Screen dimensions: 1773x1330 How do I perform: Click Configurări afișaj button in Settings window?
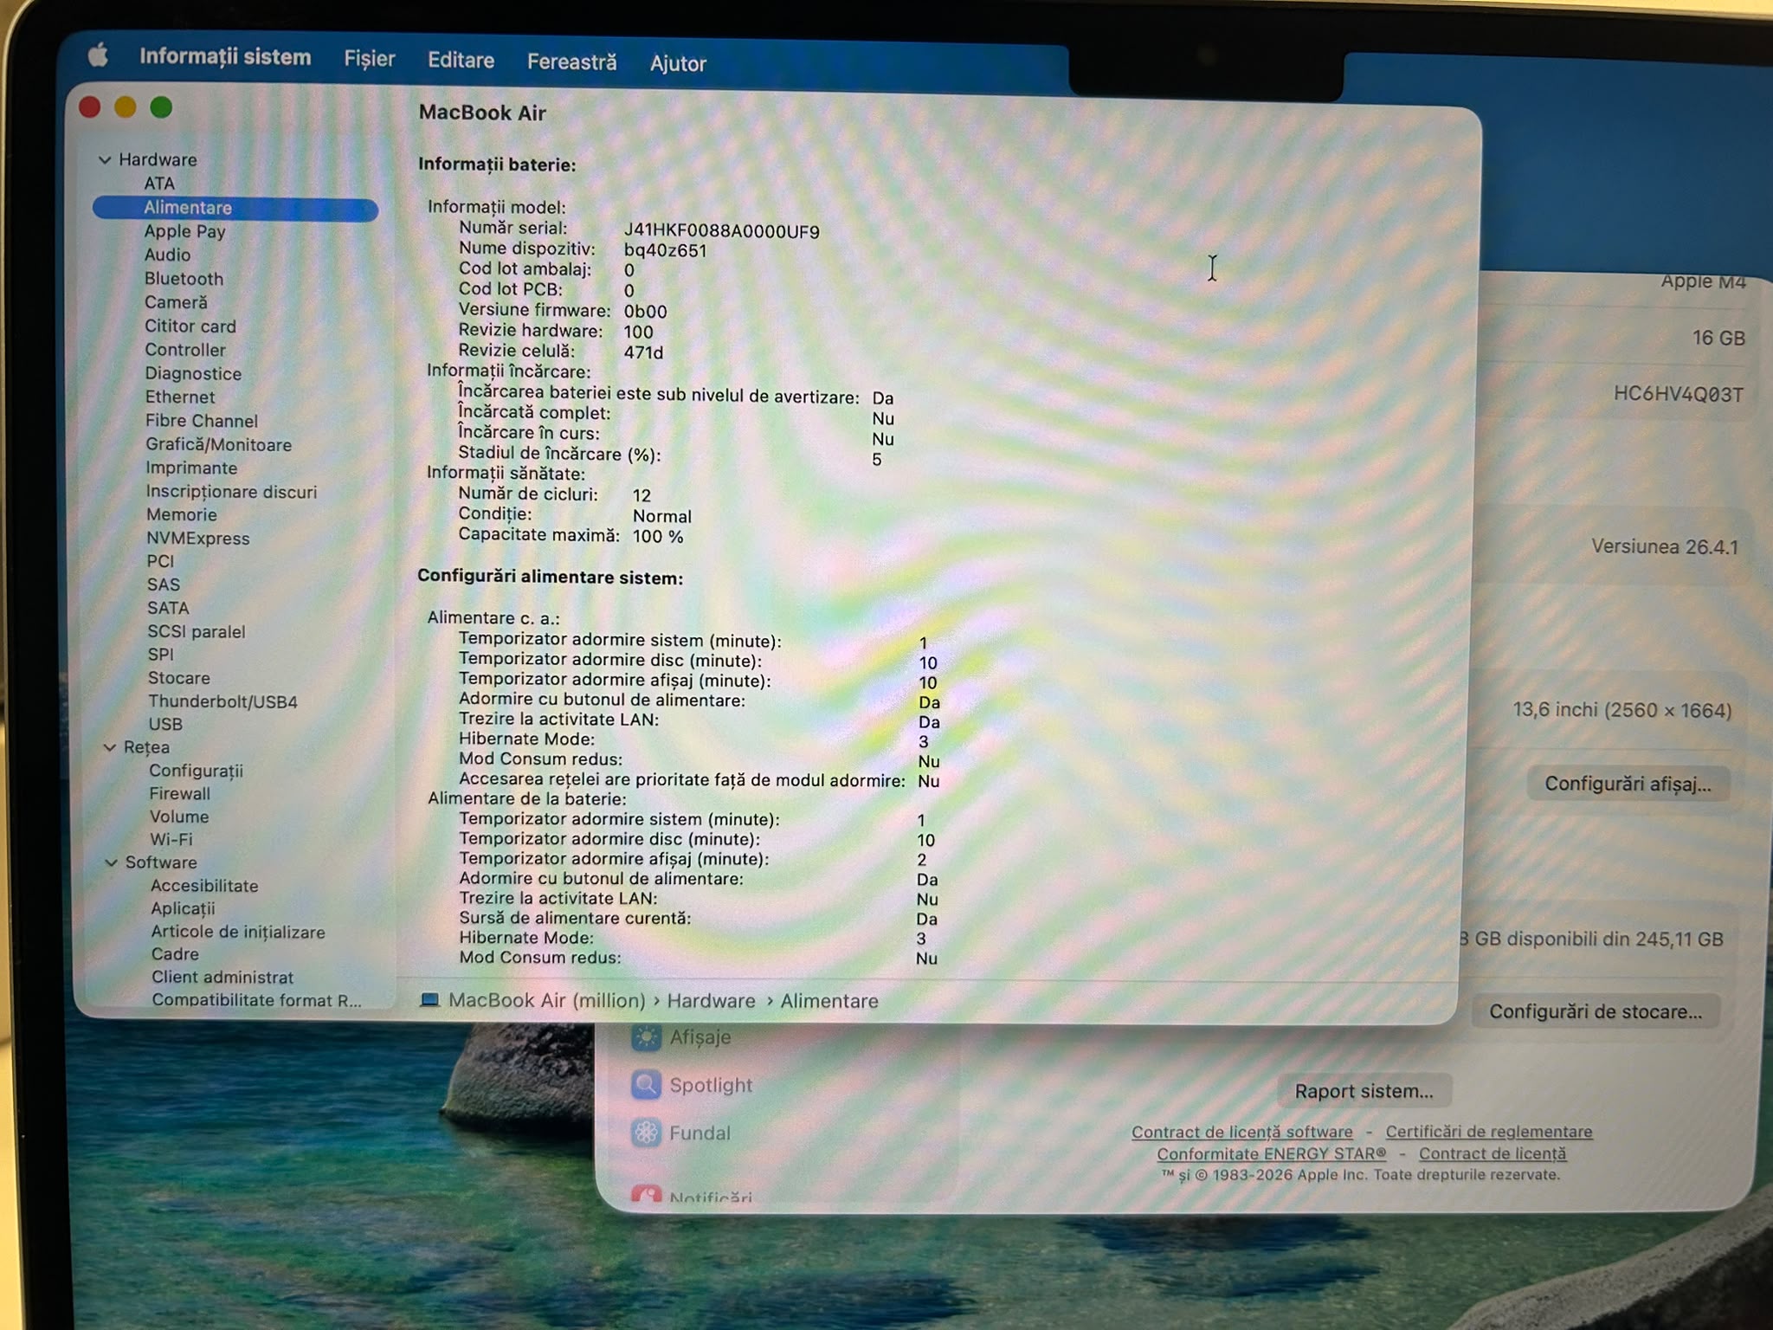pyautogui.click(x=1628, y=784)
